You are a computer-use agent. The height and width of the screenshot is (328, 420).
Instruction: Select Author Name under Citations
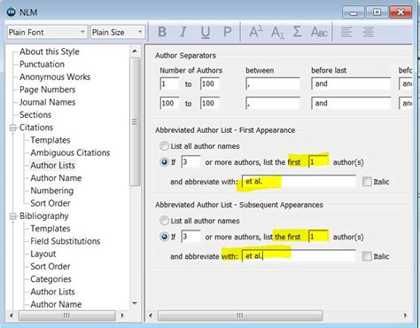[x=56, y=178]
